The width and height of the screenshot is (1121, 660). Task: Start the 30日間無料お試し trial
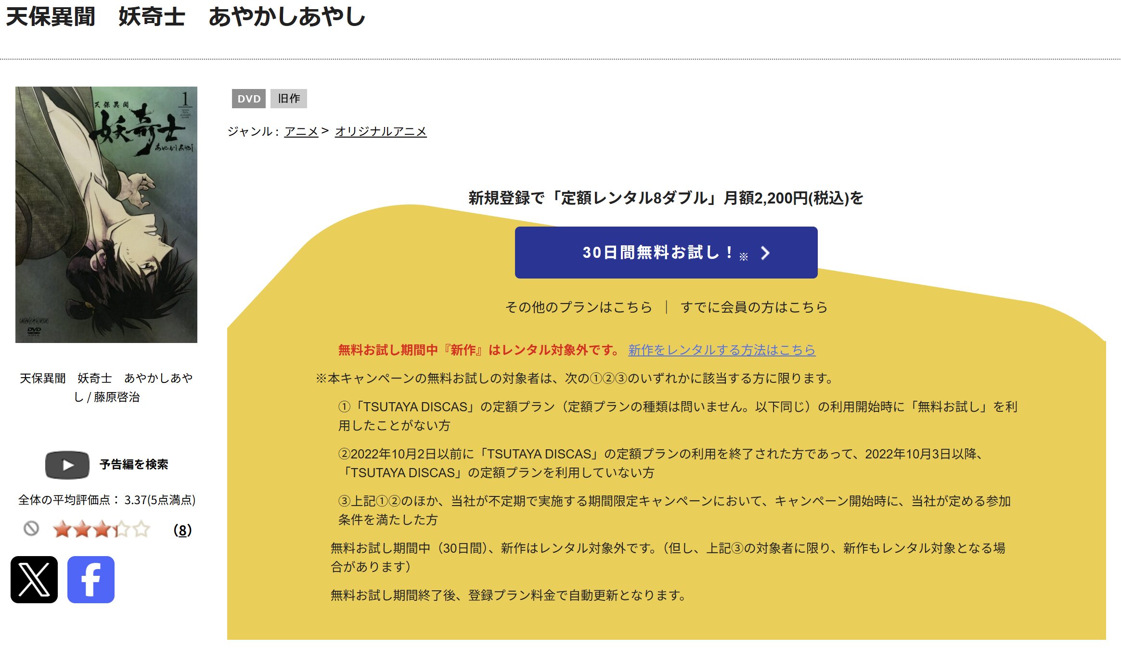pos(666,253)
